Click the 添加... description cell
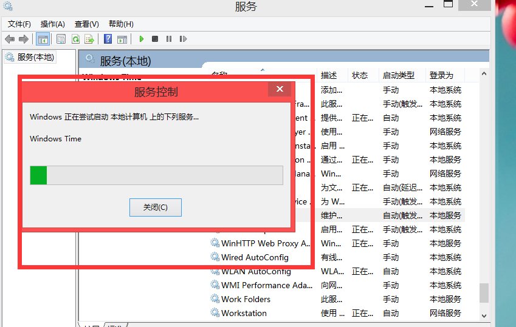 click(331, 90)
